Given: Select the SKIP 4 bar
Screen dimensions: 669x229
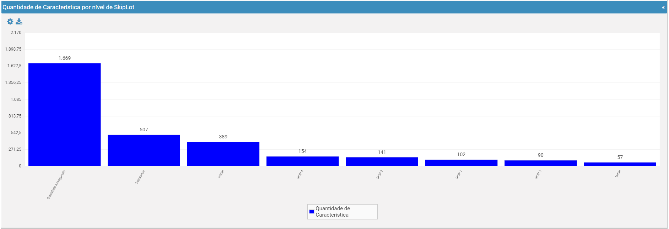Looking at the screenshot, I should point(303,161).
